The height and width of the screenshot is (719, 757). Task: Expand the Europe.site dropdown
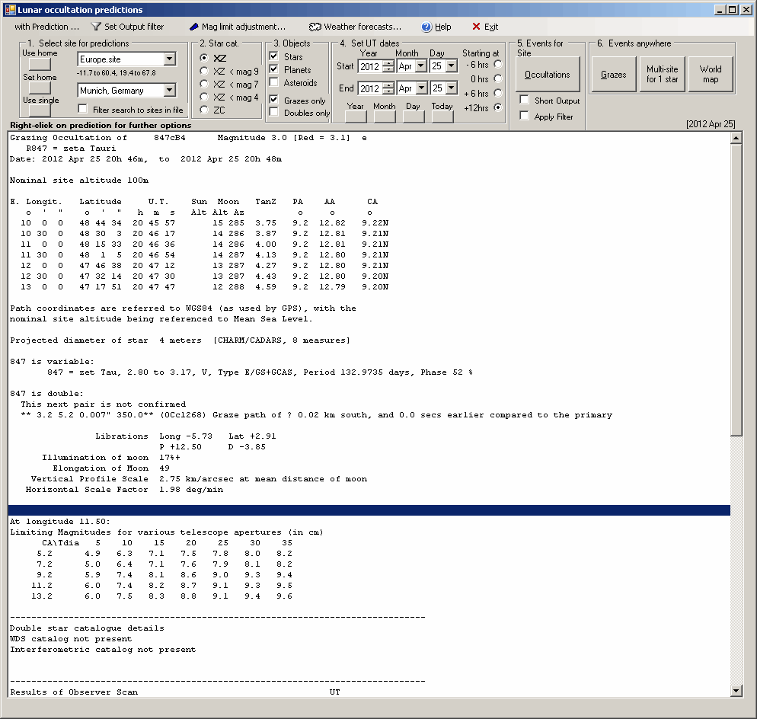[169, 59]
